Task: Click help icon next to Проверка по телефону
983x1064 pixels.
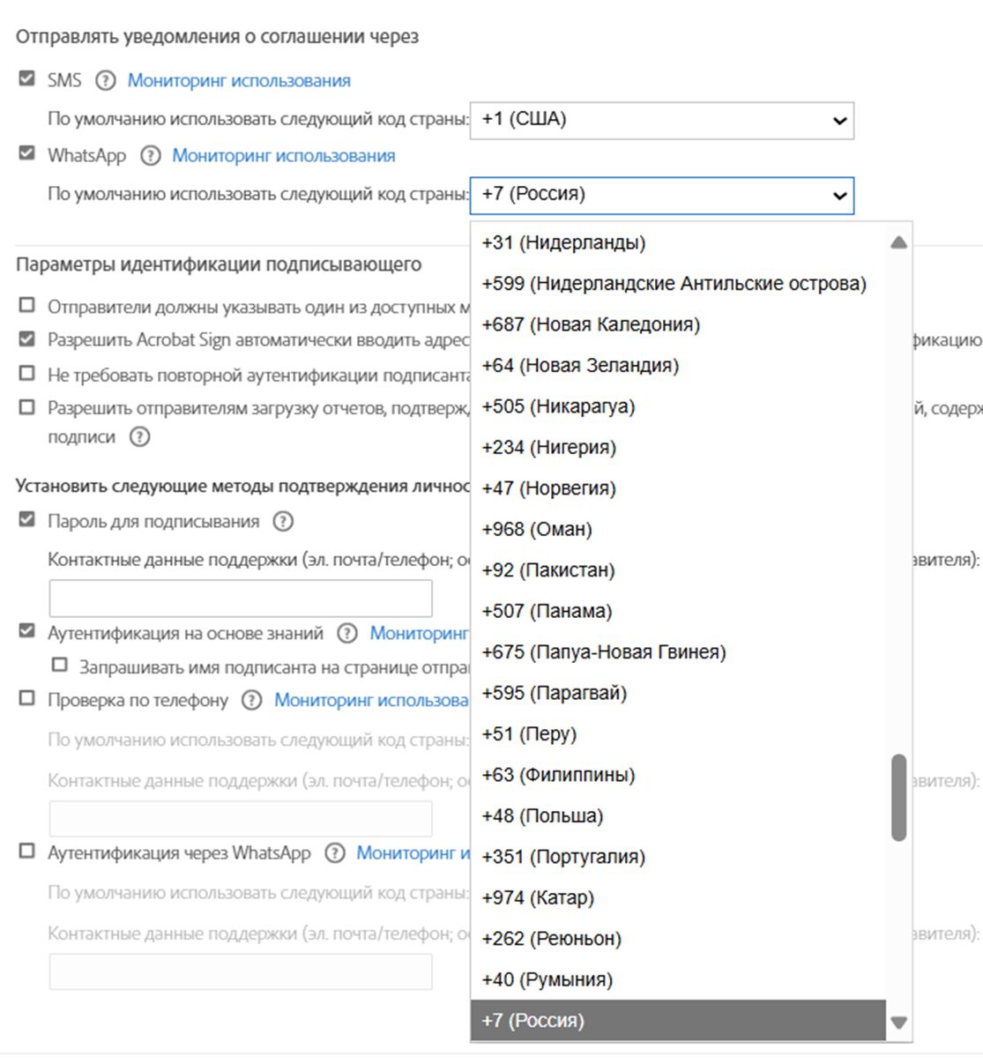Action: click(x=251, y=700)
